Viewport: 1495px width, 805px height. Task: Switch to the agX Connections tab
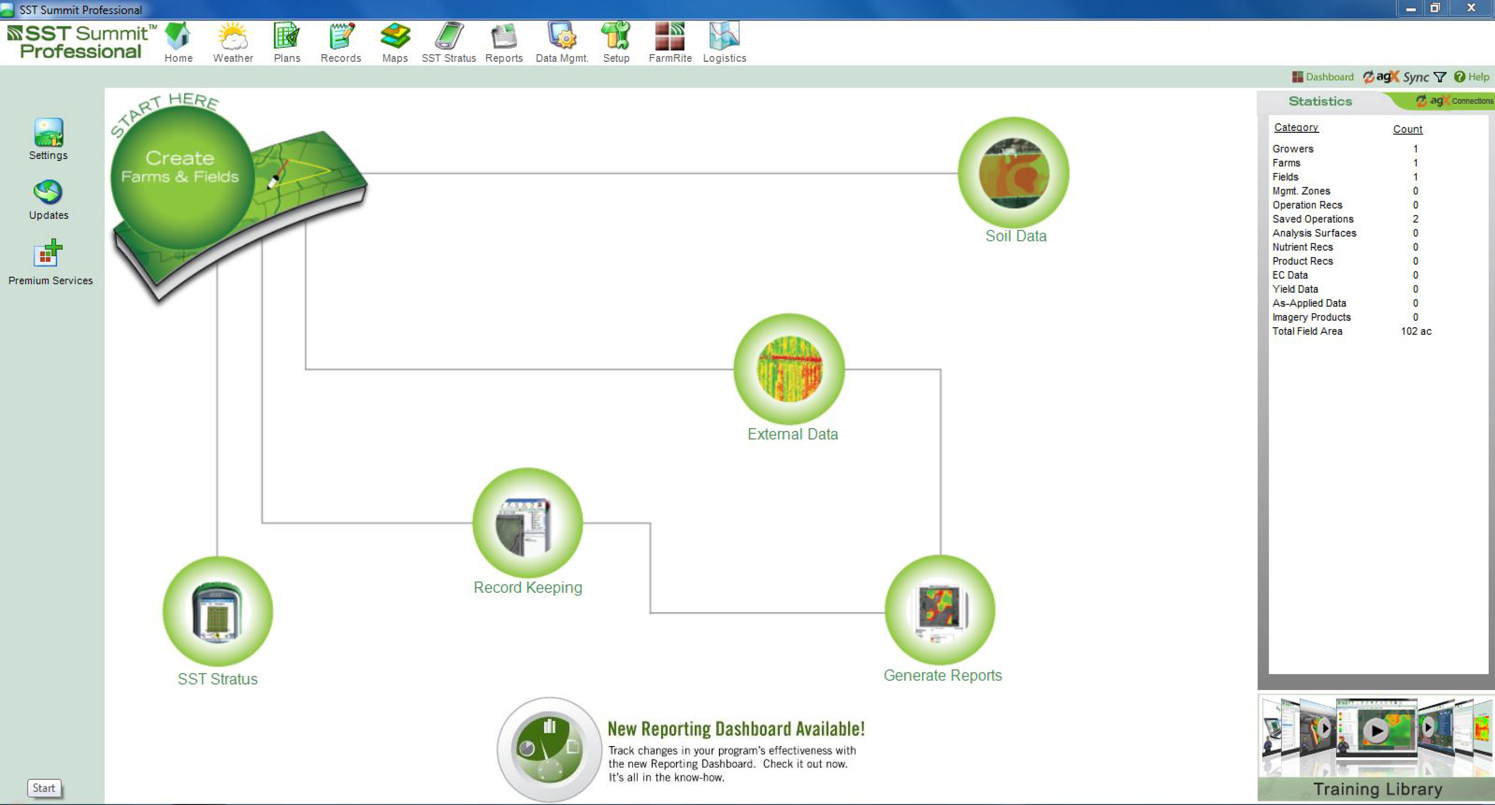click(x=1454, y=101)
